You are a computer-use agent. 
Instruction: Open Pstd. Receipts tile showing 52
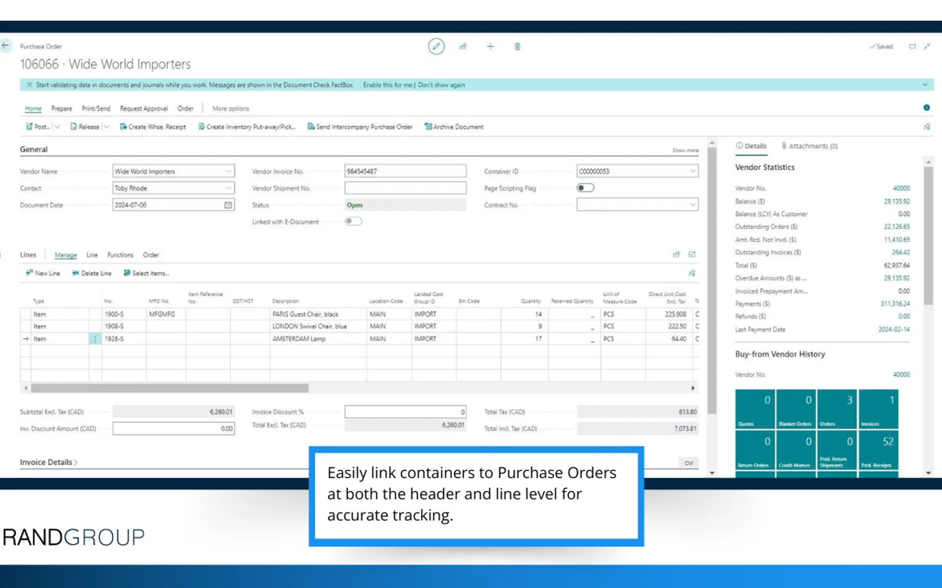(x=878, y=450)
